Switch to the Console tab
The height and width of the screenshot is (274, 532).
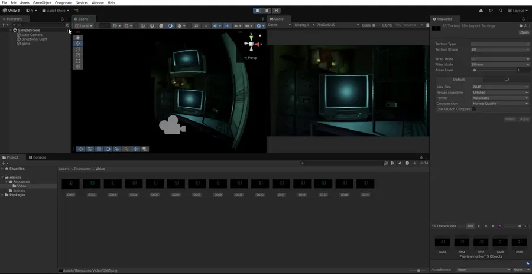[37, 157]
